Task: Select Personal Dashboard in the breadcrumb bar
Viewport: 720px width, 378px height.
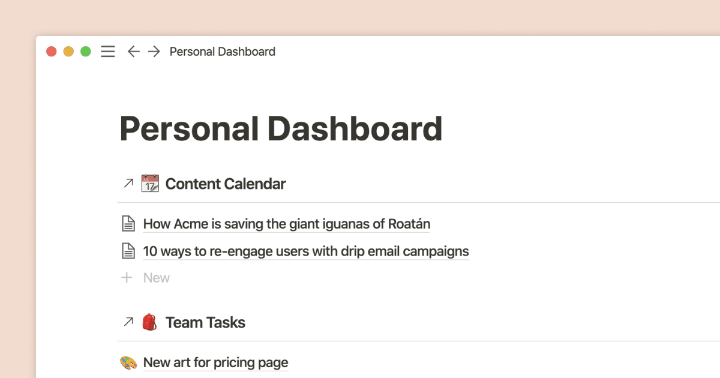Action: tap(222, 51)
